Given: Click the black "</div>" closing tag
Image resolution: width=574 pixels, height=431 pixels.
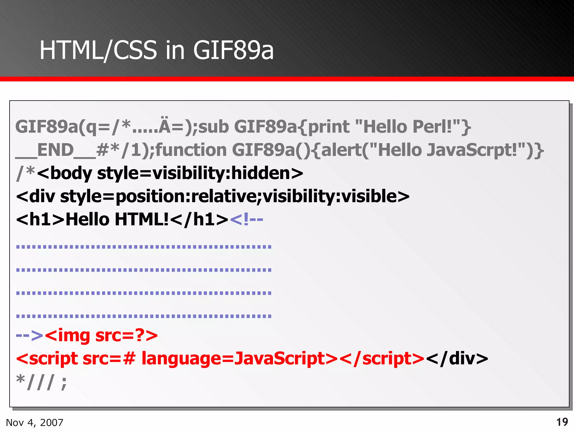Looking at the screenshot, I should (457, 358).
